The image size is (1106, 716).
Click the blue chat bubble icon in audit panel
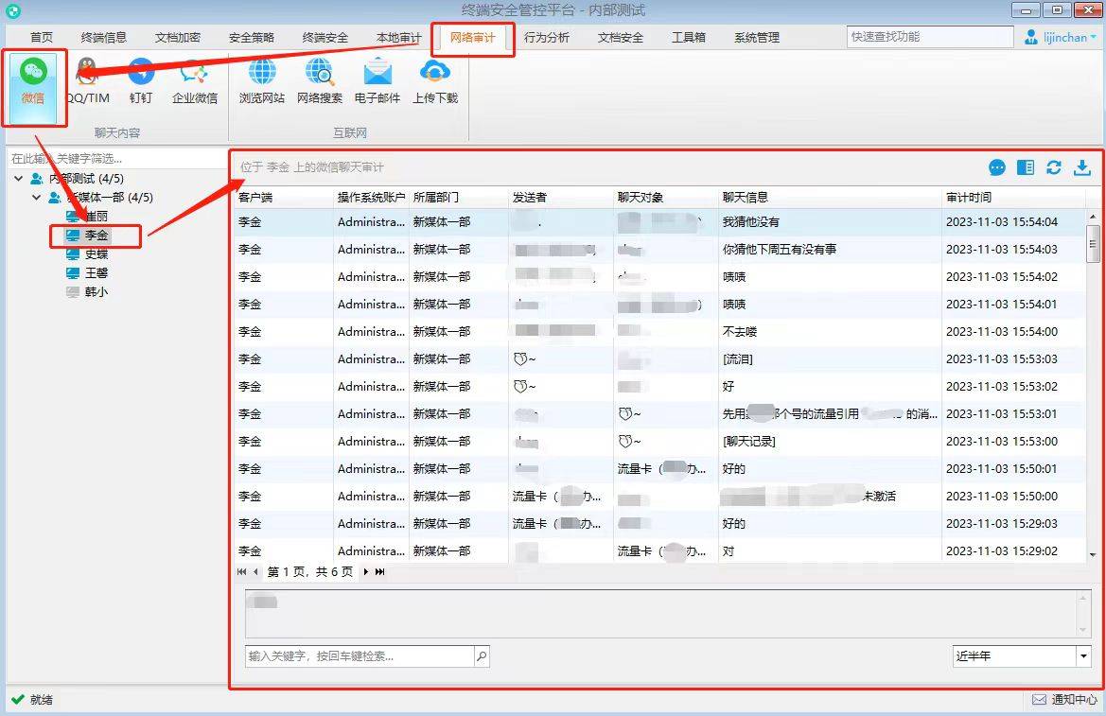[996, 167]
